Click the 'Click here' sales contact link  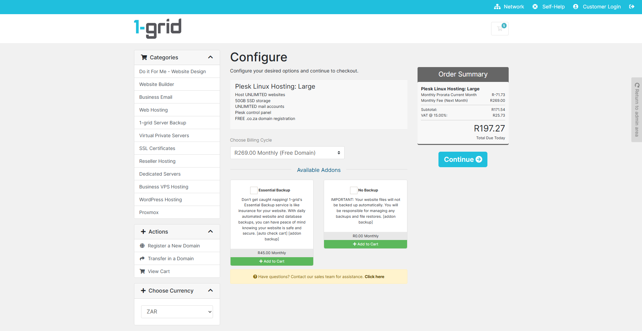pos(374,277)
